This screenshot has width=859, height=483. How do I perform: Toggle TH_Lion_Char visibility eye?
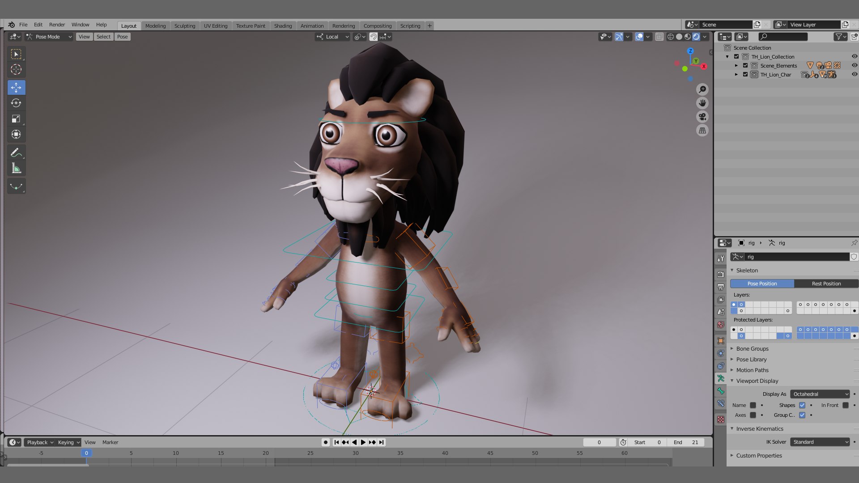click(855, 74)
